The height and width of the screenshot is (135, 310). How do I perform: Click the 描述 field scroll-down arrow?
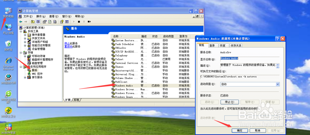click(278, 67)
